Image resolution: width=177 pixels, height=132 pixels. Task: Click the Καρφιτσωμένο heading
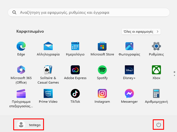(x=30, y=31)
